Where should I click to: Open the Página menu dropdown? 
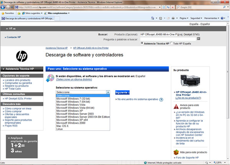[184, 18]
